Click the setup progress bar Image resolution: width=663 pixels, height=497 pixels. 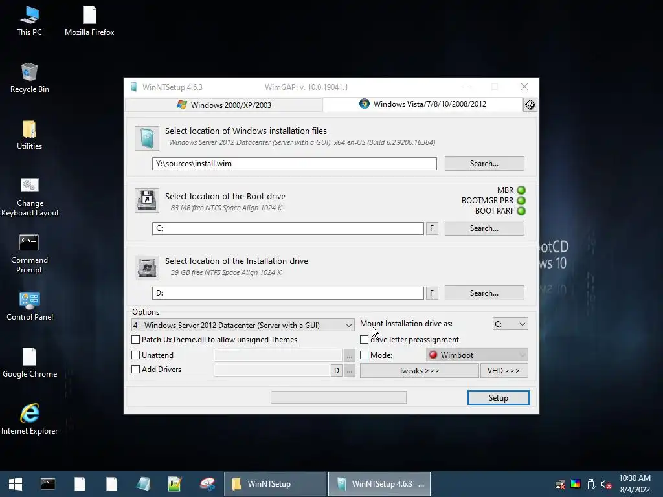pos(338,397)
